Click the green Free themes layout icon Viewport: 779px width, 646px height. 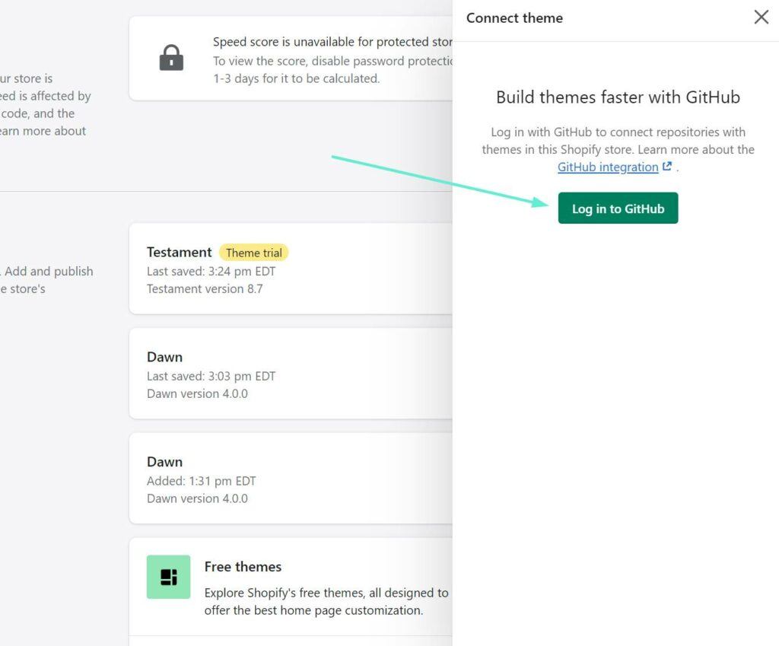[x=168, y=577]
